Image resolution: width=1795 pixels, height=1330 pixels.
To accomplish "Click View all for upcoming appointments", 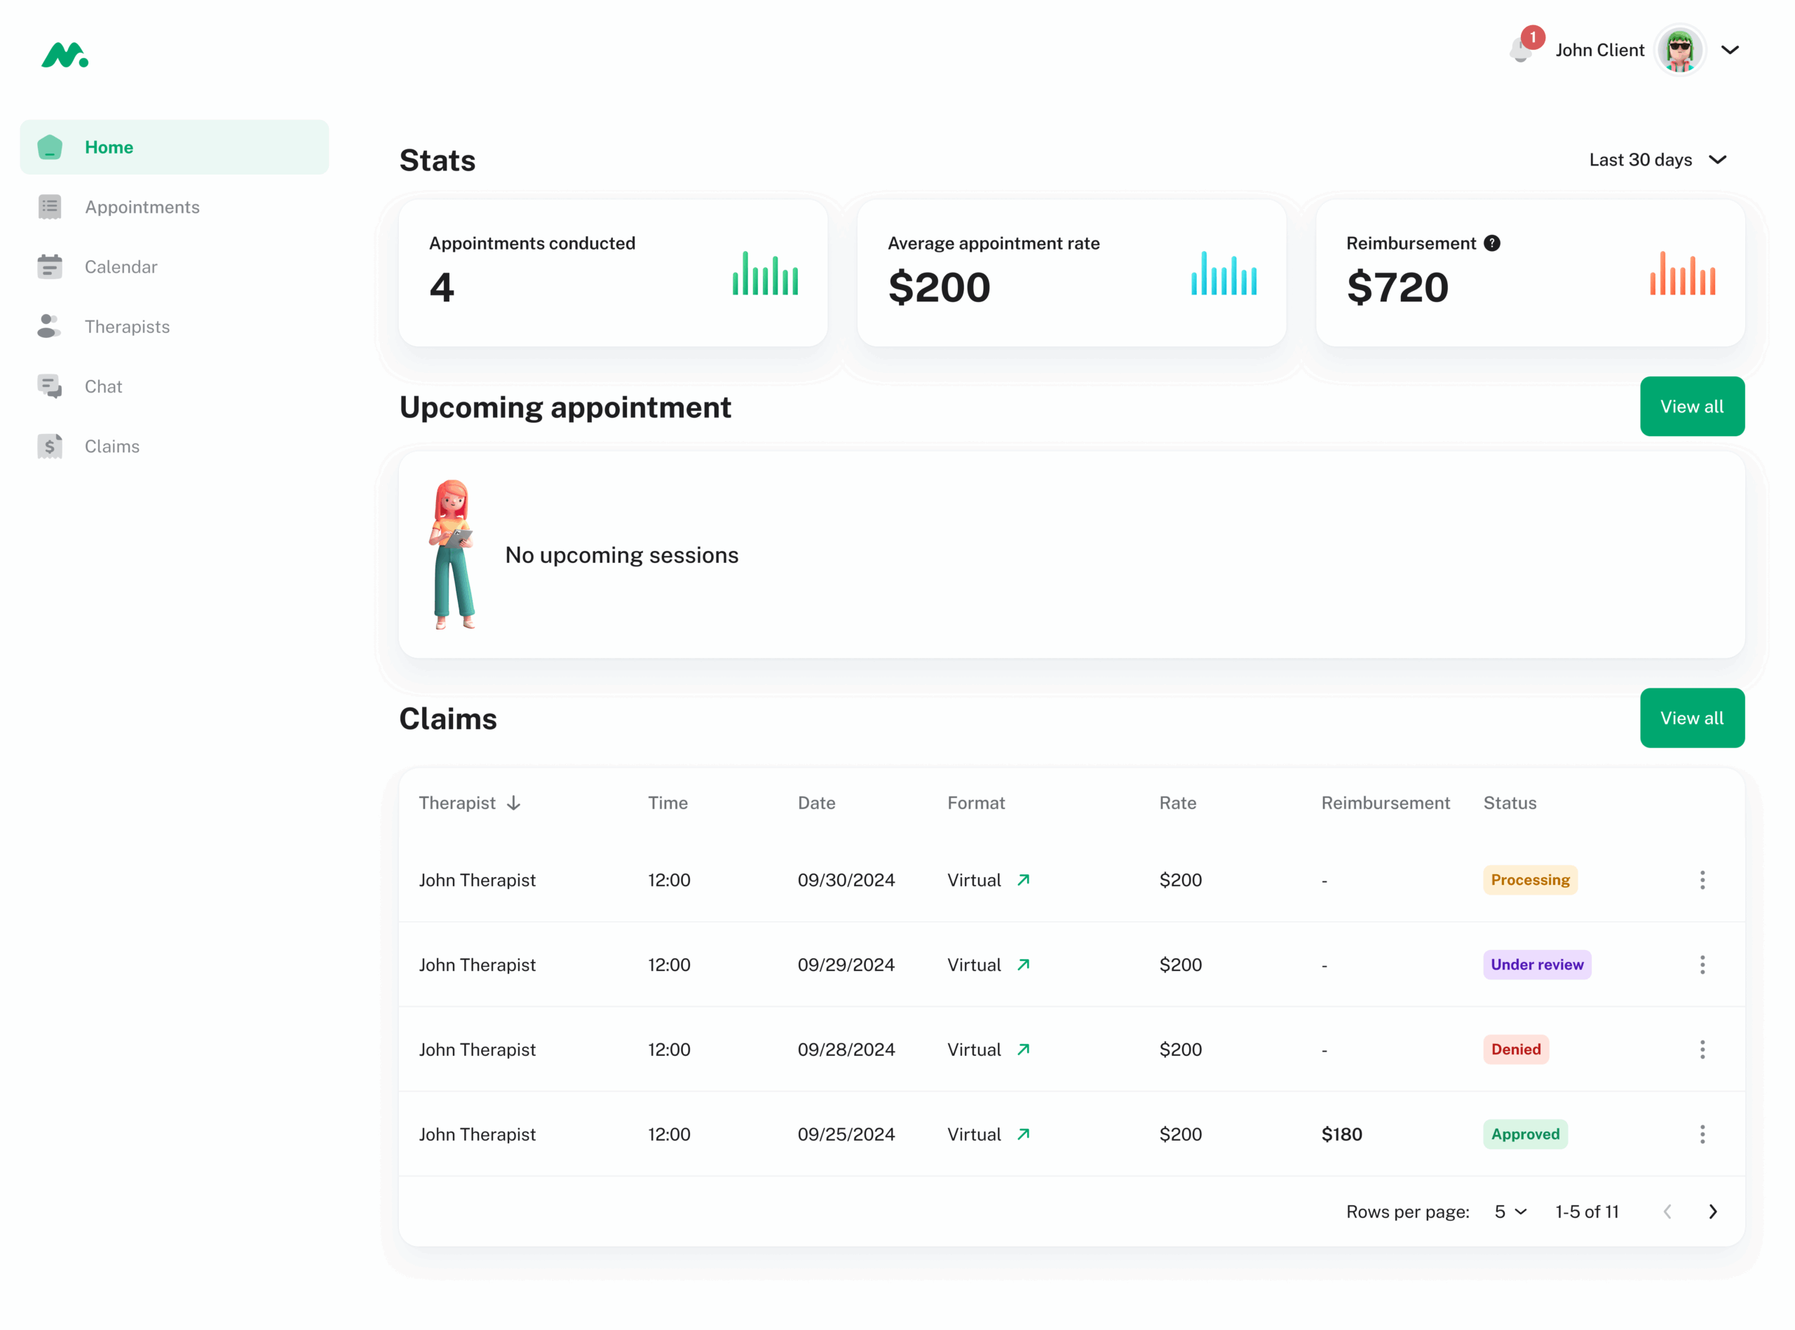I will point(1691,407).
